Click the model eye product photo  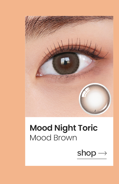(69, 66)
